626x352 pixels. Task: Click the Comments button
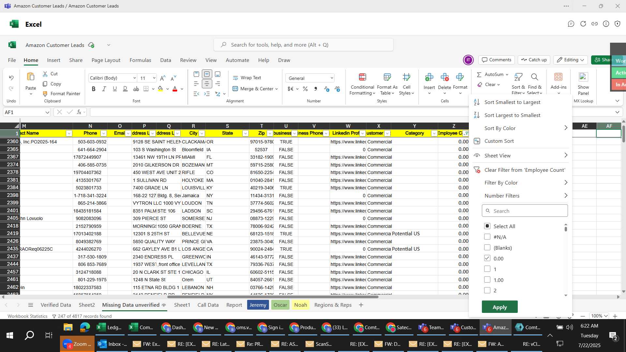(x=497, y=60)
